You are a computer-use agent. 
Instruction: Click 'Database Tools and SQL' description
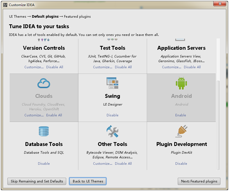44,152
